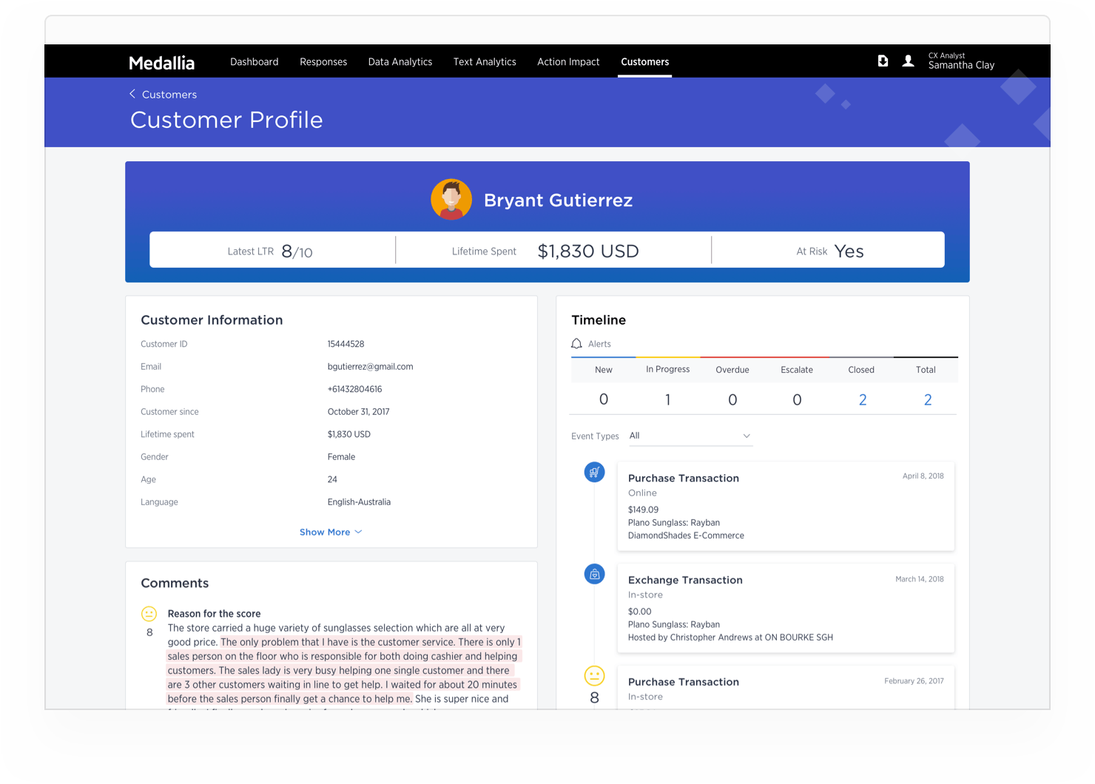Click the Alerts bell icon
The width and height of the screenshot is (1095, 784).
[576, 343]
